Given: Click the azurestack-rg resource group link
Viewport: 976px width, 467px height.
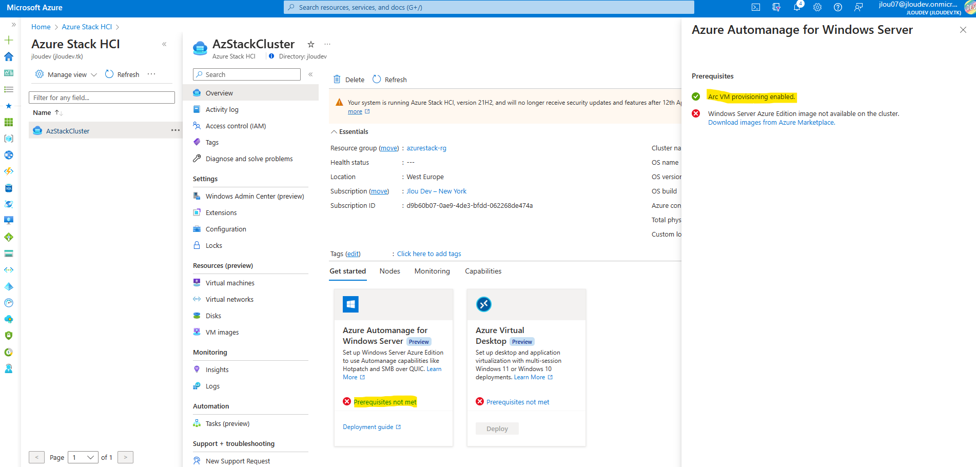Looking at the screenshot, I should pyautogui.click(x=426, y=148).
